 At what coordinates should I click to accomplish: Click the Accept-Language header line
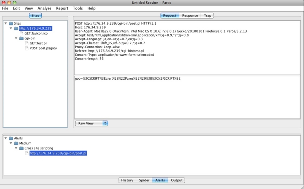[109, 39]
